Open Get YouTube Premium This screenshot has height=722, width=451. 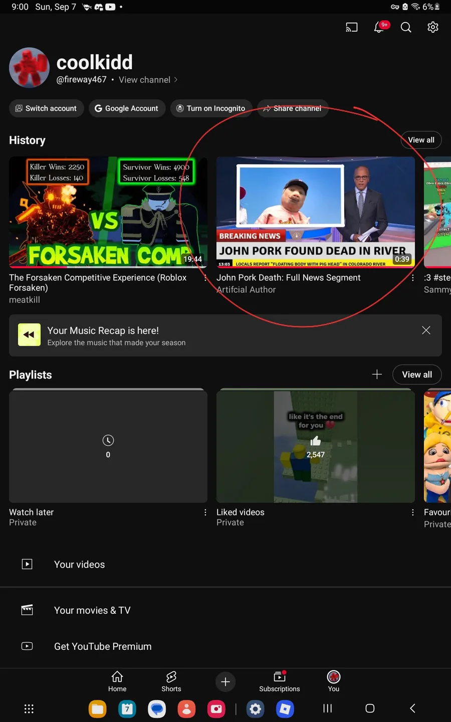click(x=225, y=646)
